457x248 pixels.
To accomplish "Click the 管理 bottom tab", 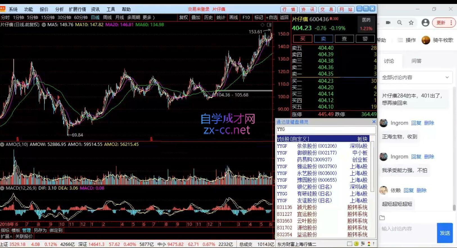I will [26, 230].
